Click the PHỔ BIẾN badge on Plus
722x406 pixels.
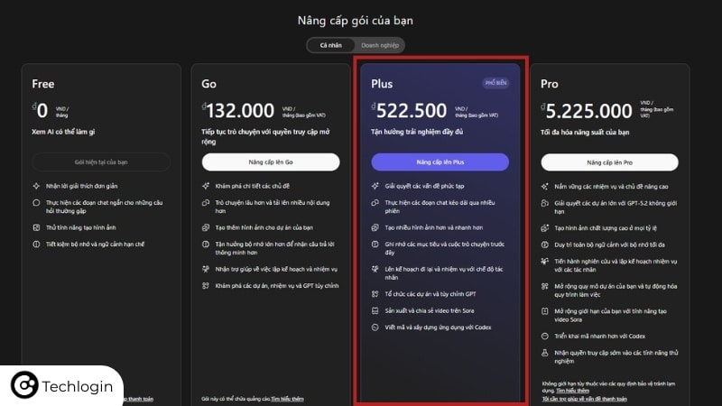pyautogui.click(x=495, y=83)
